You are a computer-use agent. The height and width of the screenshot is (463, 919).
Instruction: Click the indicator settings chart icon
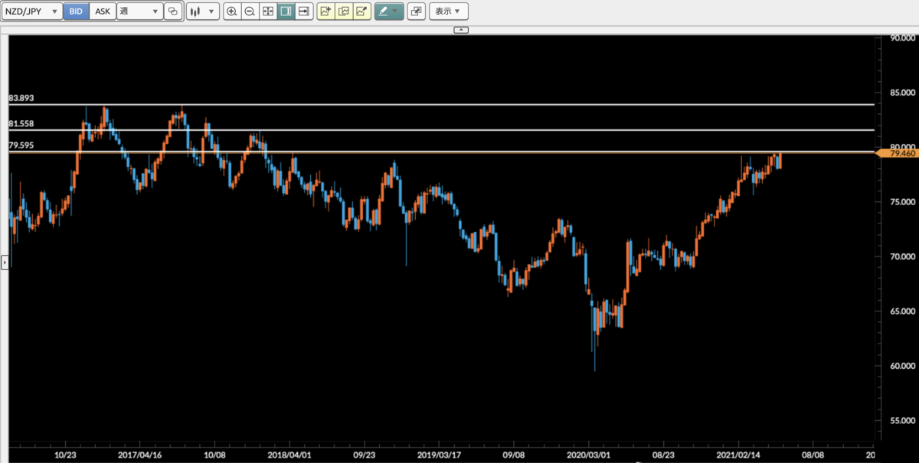343,11
